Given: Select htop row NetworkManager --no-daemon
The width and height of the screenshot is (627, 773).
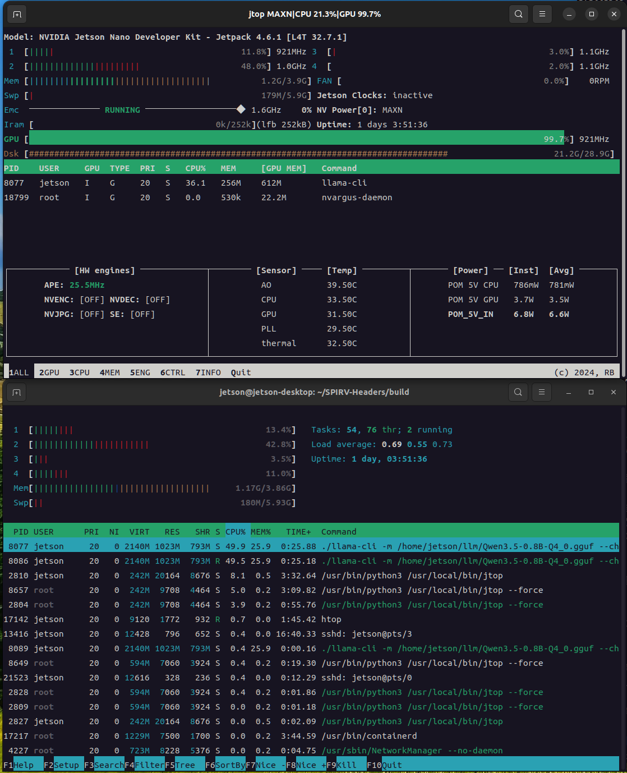Looking at the screenshot, I should 312,751.
